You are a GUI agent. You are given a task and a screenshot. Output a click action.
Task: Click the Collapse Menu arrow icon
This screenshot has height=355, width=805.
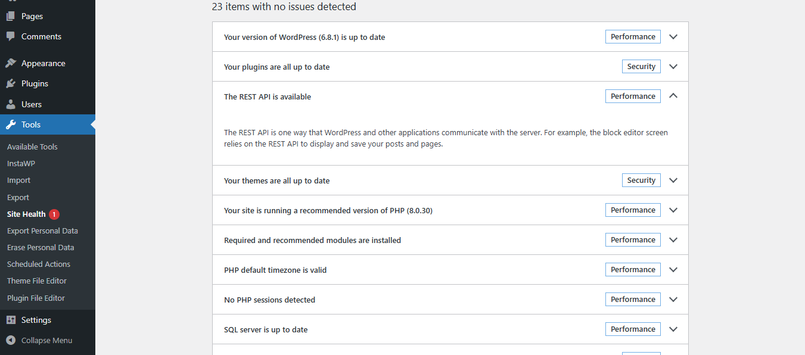(x=11, y=340)
